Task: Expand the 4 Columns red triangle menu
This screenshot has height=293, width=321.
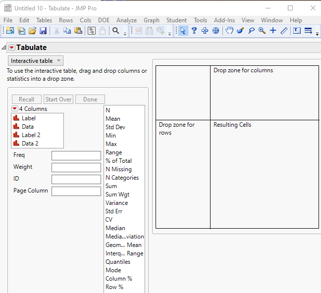Action: point(14,108)
